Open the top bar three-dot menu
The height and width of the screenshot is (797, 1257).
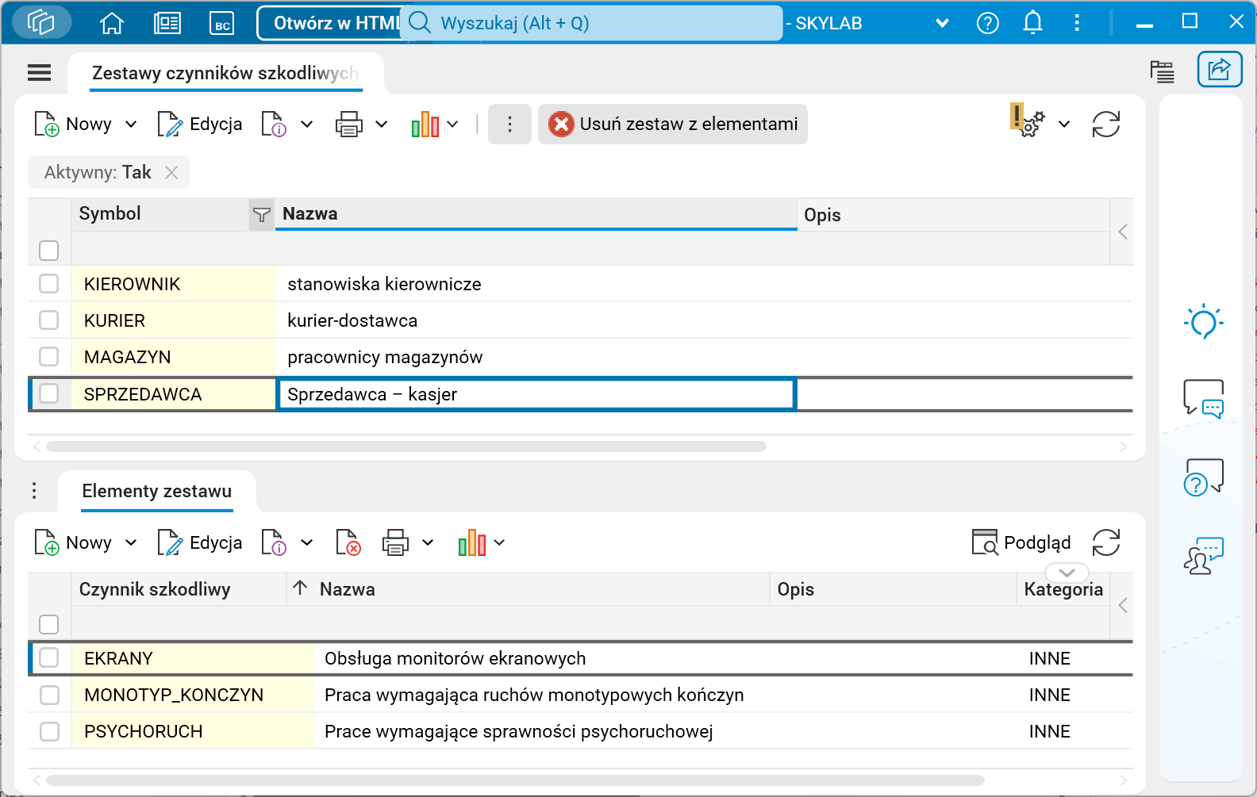pos(1077,23)
